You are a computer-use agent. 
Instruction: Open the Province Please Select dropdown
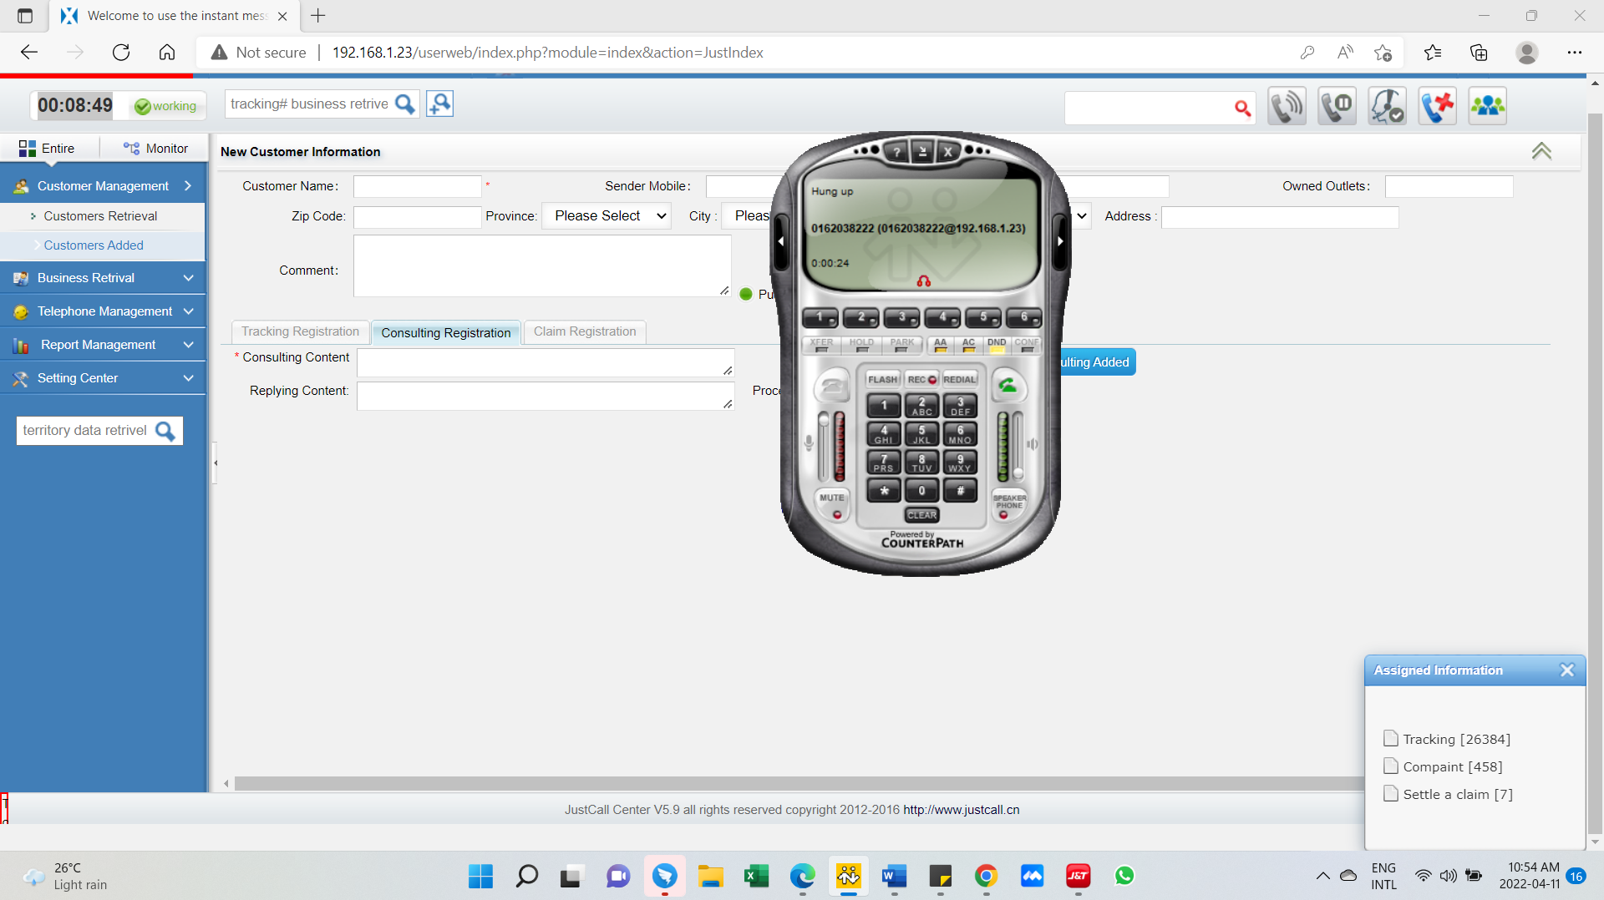(607, 216)
